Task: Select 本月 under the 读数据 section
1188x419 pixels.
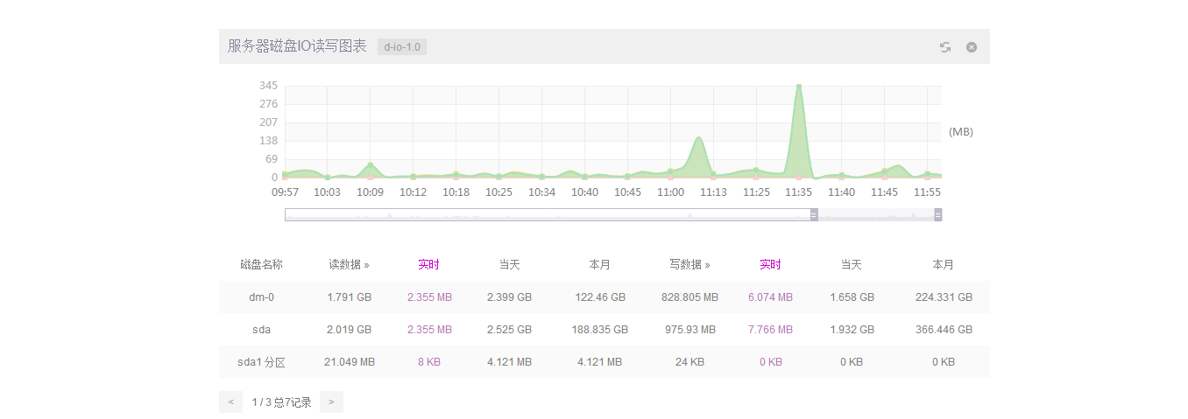Action: [600, 264]
